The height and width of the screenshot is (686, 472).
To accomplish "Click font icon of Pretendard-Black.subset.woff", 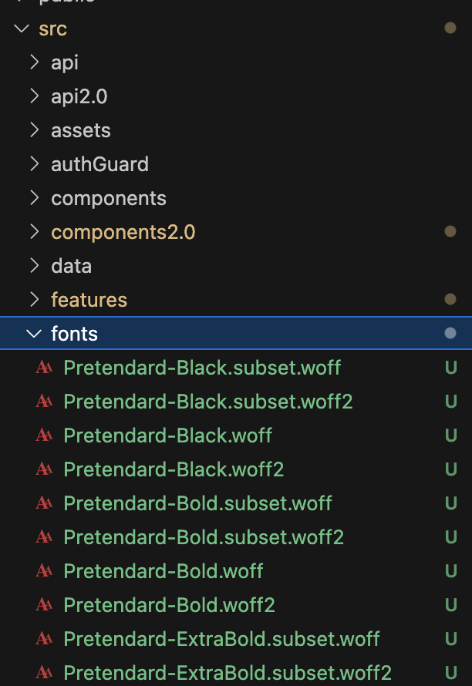I will [x=44, y=367].
